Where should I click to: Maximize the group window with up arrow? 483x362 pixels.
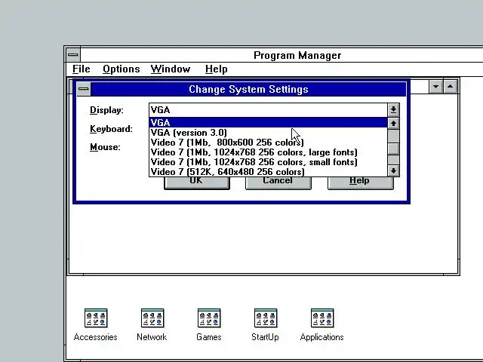point(450,87)
